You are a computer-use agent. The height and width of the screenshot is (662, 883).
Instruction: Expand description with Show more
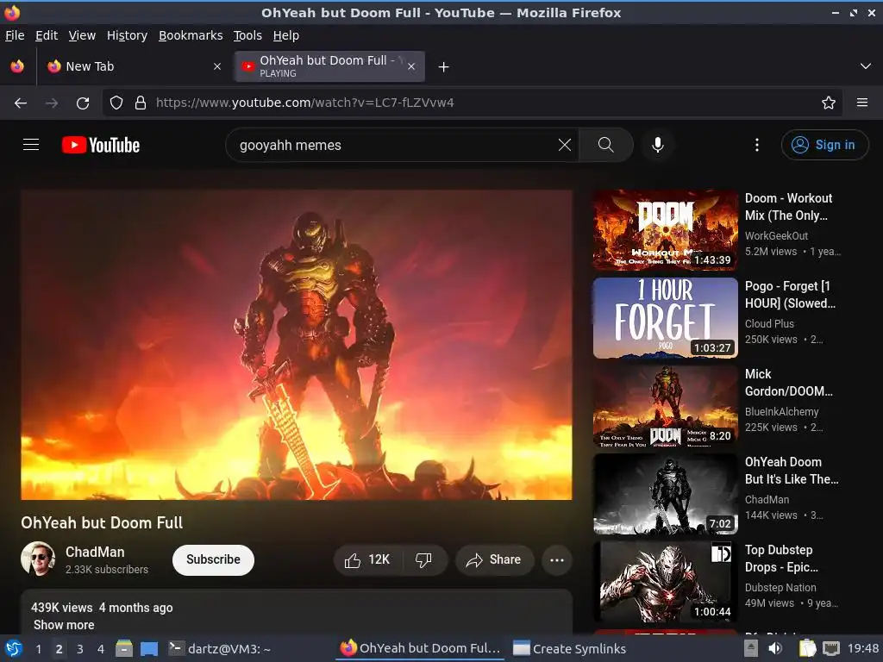(x=64, y=625)
